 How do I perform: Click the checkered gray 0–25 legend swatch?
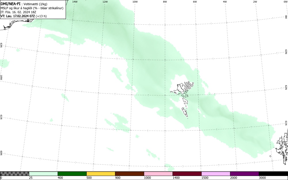(x=14, y=174)
